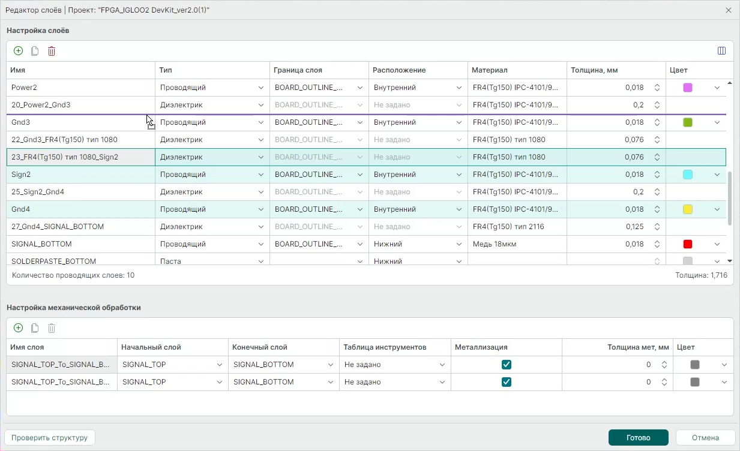Open the type dropdown for Gnd3 layer
The height and width of the screenshot is (451, 740).
click(x=261, y=122)
